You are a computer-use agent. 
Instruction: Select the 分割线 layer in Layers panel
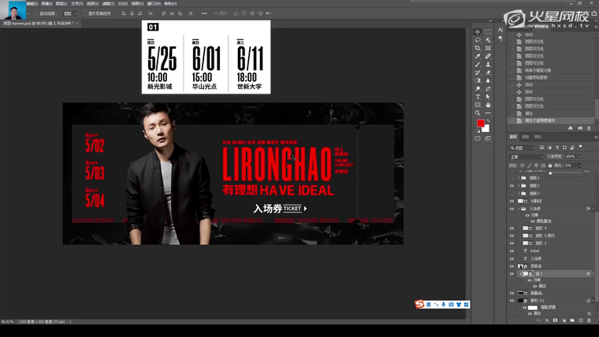(538, 201)
